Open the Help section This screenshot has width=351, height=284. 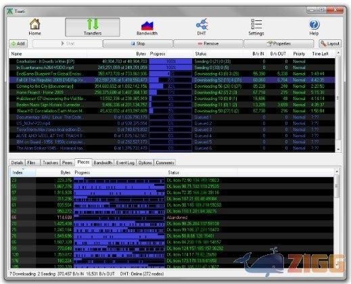pyautogui.click(x=314, y=28)
